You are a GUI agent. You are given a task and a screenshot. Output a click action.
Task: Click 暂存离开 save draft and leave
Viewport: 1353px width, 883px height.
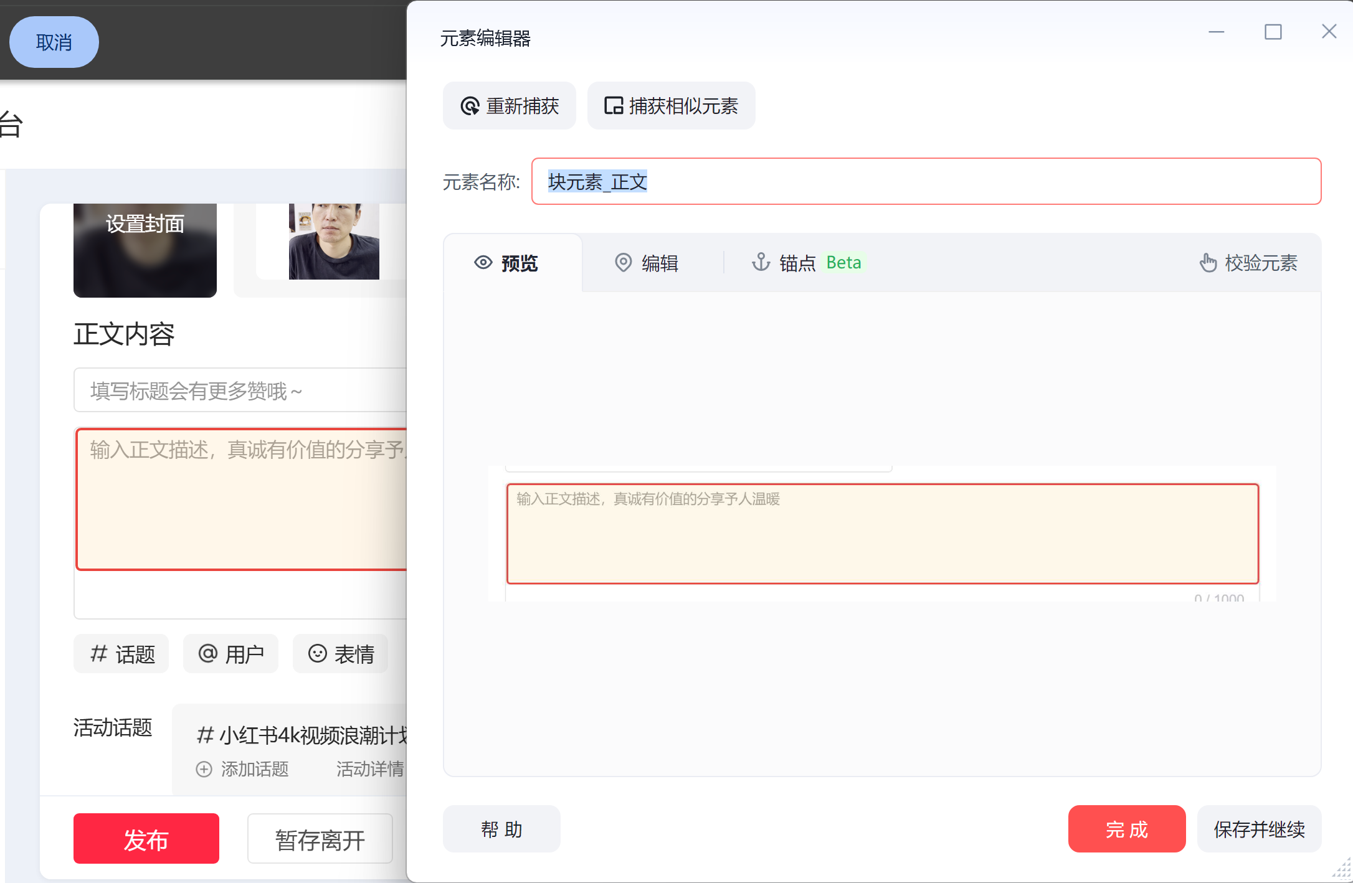pyautogui.click(x=320, y=839)
